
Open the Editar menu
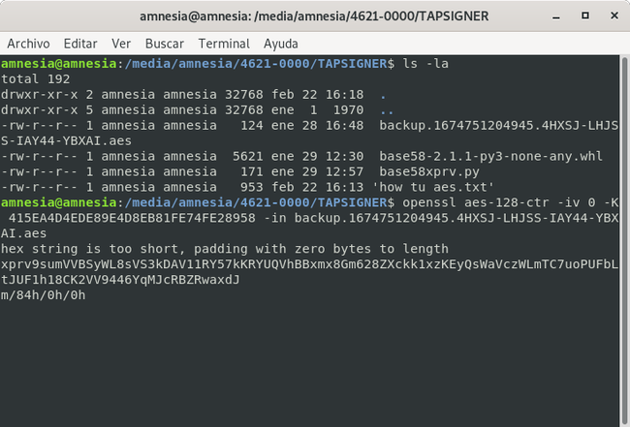(80, 44)
